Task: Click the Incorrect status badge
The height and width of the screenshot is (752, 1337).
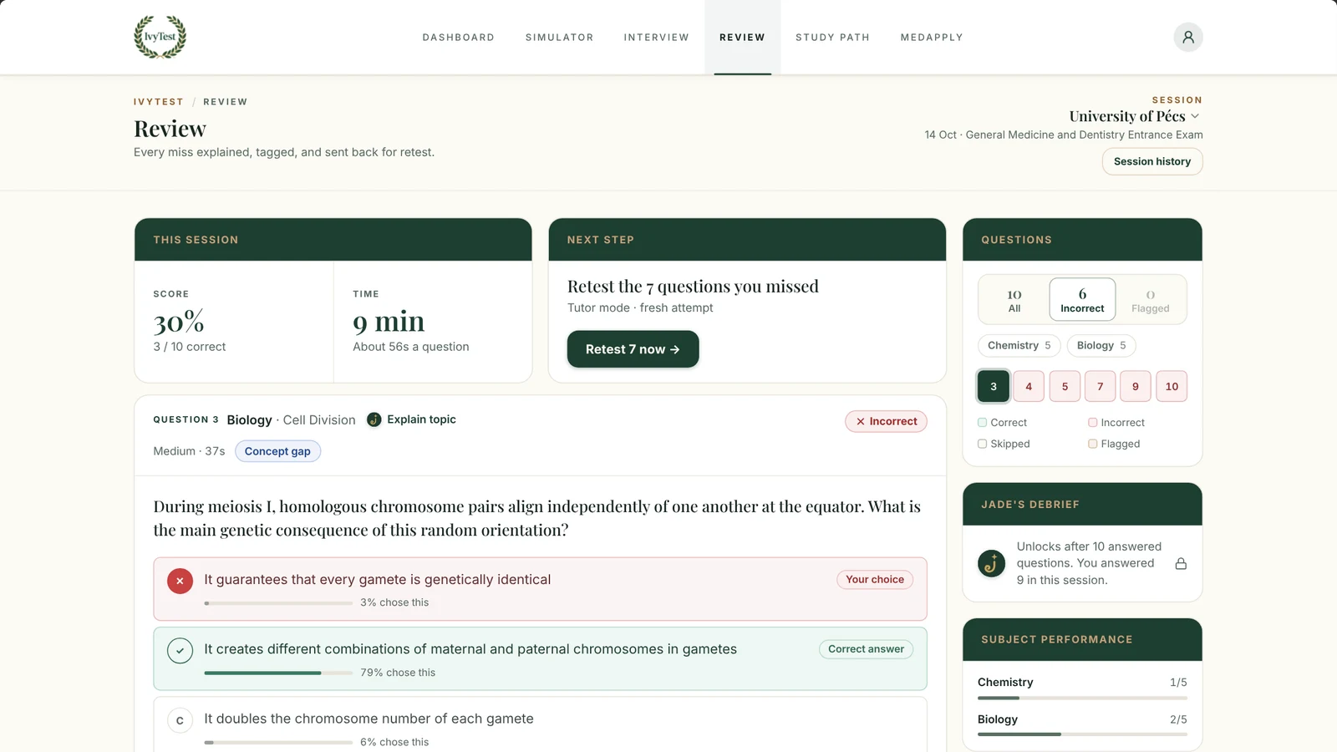Action: pos(886,421)
